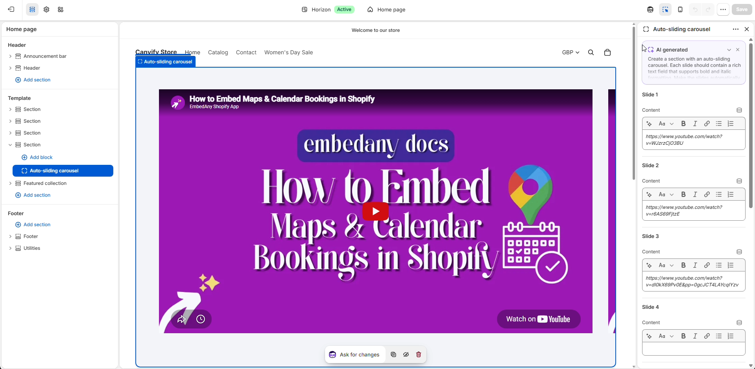This screenshot has width=755, height=369.
Task: Toggle italic in Slide 3 editor
Action: point(695,265)
